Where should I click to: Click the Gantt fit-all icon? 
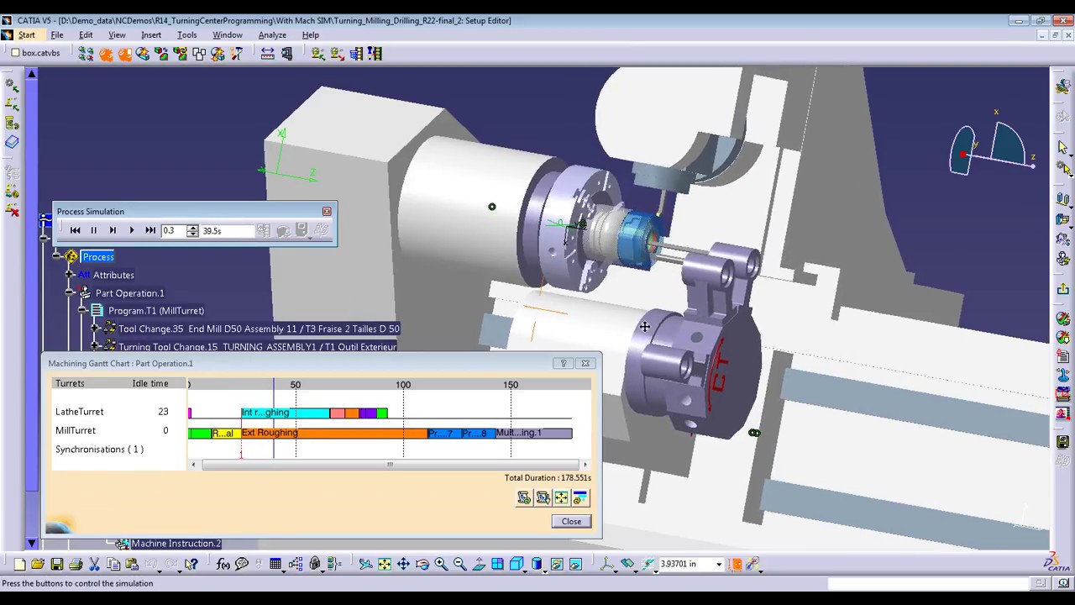coord(561,498)
